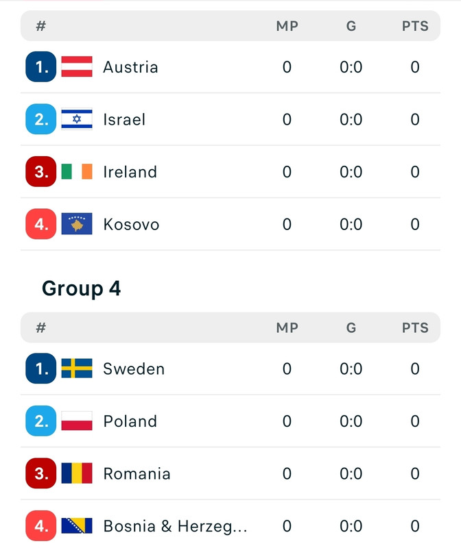Tap the Austria flag icon
This screenshot has height=548, width=461.
77,66
